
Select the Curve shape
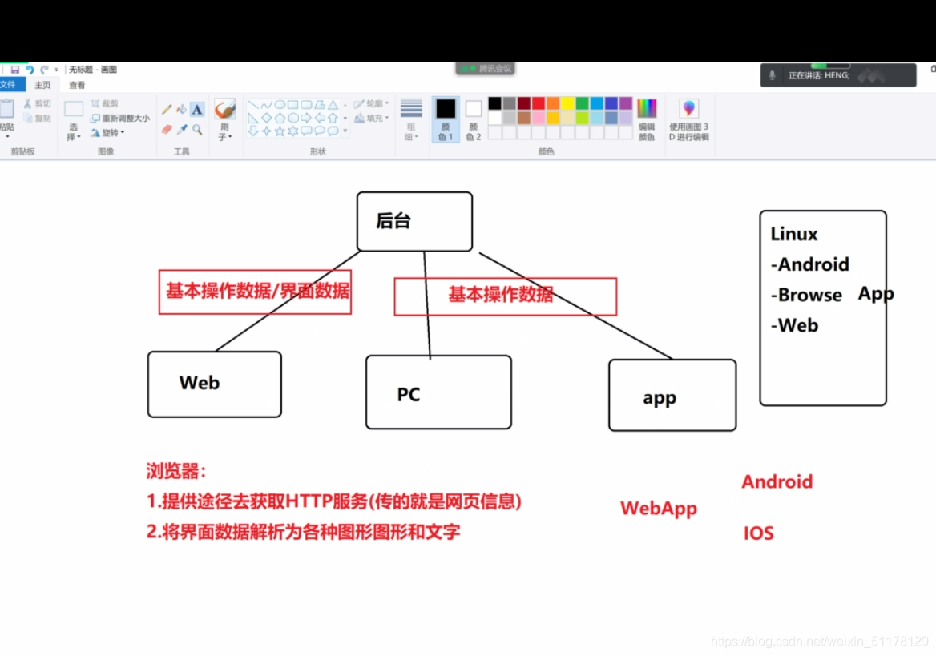point(266,104)
